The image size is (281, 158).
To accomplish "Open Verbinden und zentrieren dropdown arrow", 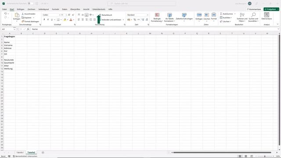I will [x=123, y=20].
